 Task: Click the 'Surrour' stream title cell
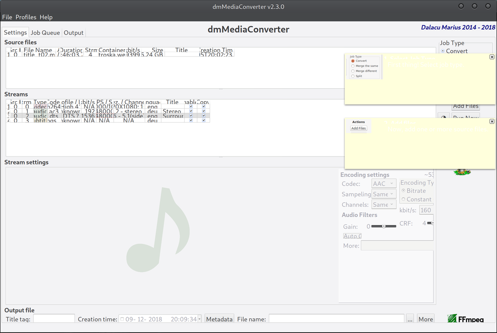tap(173, 116)
